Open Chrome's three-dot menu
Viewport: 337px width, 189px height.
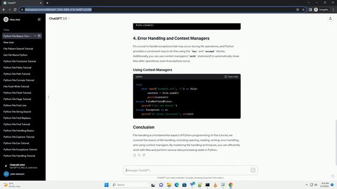pos(333,9)
